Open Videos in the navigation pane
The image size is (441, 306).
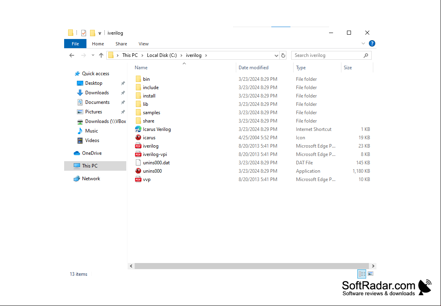(x=92, y=140)
